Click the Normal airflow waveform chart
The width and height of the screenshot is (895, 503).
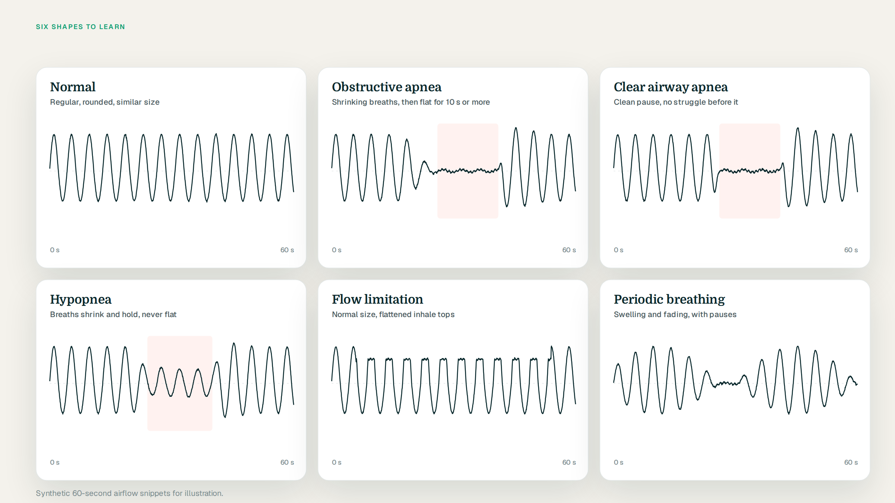pyautogui.click(x=172, y=168)
